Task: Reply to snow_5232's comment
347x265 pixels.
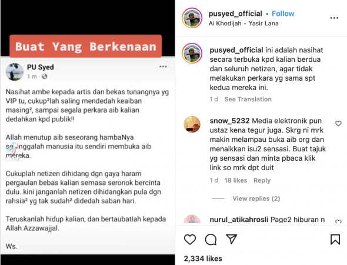Action: pos(262,180)
